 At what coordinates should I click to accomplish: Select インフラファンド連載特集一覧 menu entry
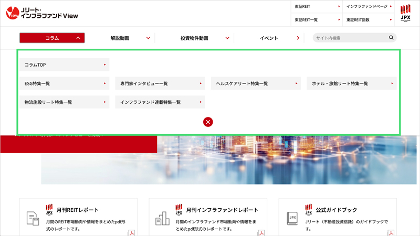click(x=160, y=102)
